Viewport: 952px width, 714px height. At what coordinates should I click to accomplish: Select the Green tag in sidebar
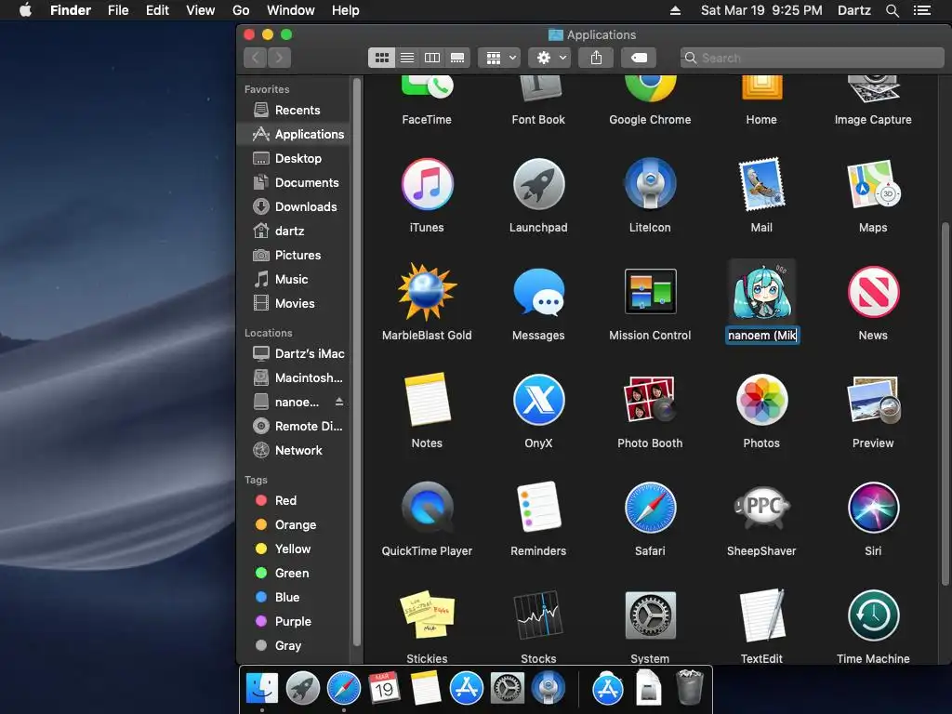pos(294,573)
